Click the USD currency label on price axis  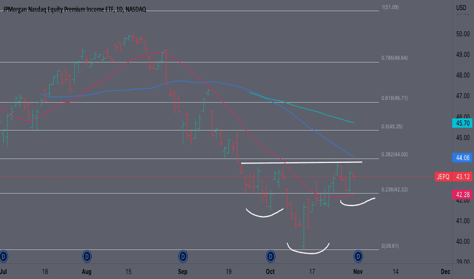click(x=461, y=8)
